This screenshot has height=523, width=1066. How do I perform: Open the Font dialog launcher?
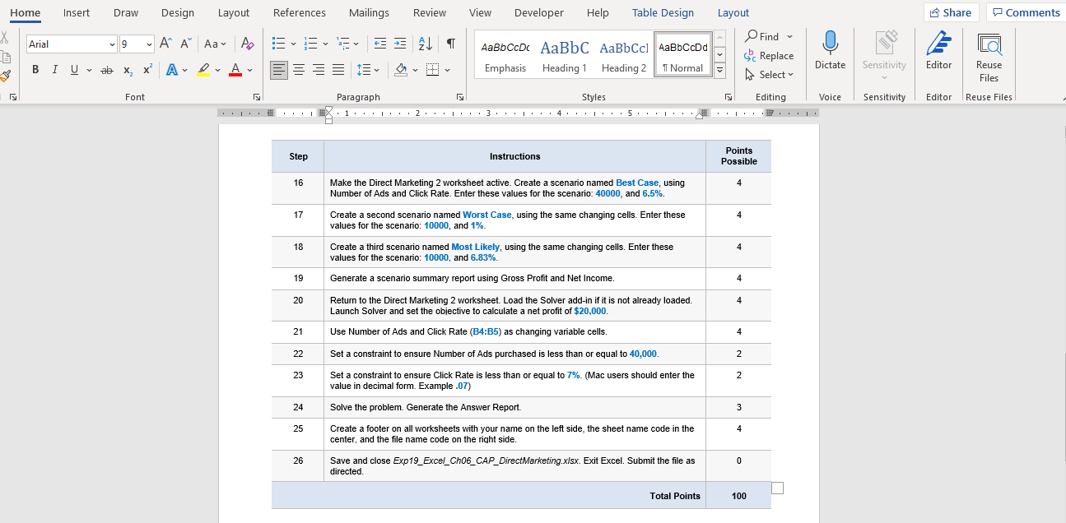coord(257,97)
